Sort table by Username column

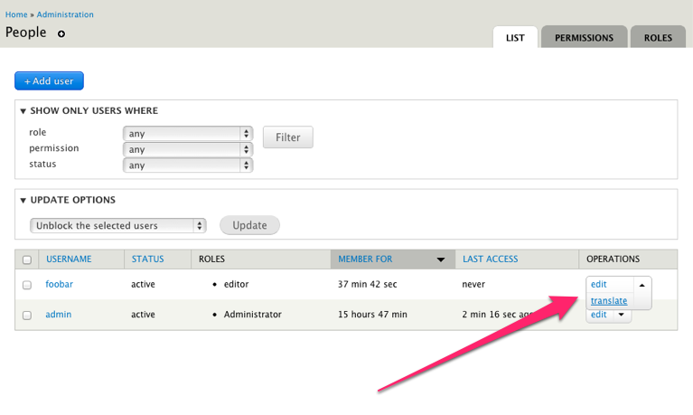[x=69, y=259]
